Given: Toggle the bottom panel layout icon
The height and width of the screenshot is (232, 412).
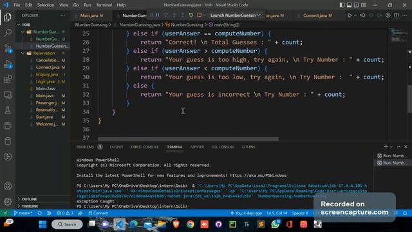Looking at the screenshot, I should pyautogui.click(x=349, y=5).
